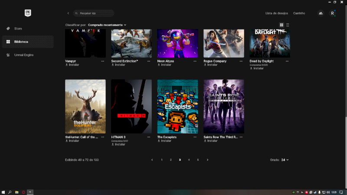Open The Escapists options menu dots

point(195,137)
